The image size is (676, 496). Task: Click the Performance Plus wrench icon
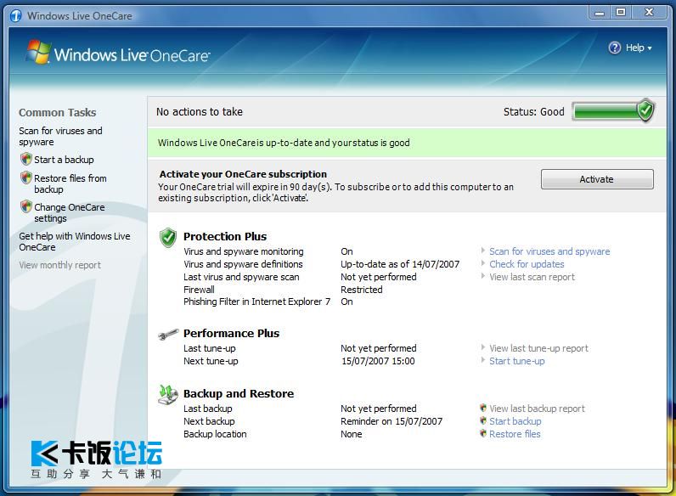(167, 335)
